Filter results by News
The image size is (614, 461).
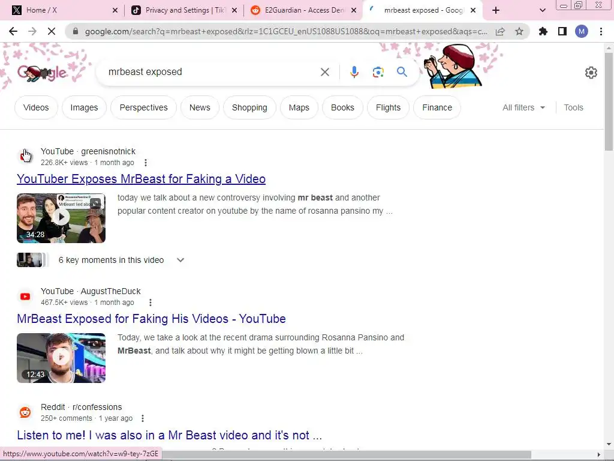click(x=200, y=107)
